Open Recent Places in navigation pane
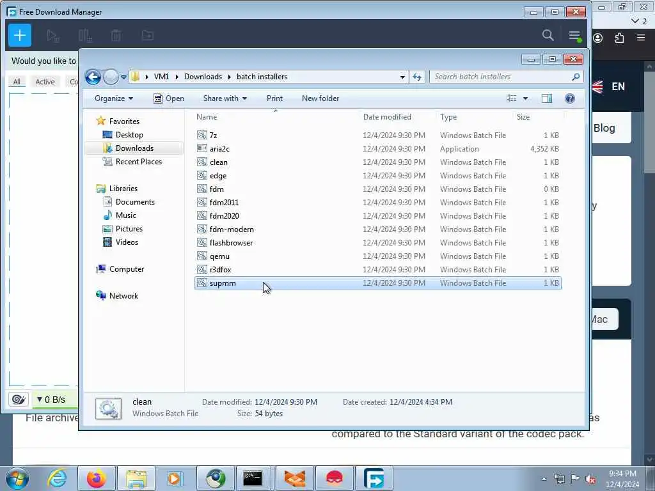Viewport: 655px width, 491px height. pyautogui.click(x=133, y=162)
